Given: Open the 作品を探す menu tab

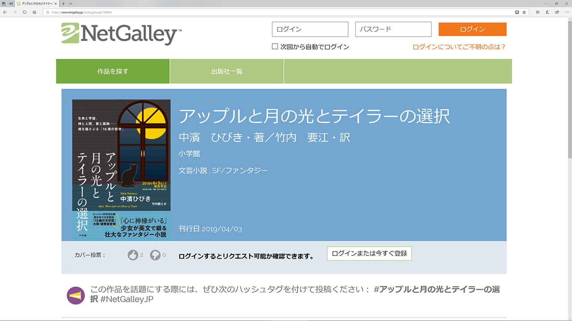Looking at the screenshot, I should [x=113, y=71].
